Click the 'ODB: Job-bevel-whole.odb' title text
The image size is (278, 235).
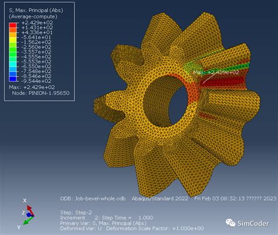click(x=93, y=199)
